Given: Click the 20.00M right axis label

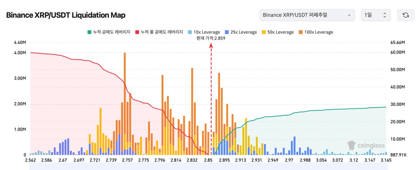Looking at the screenshot, I should (x=397, y=122).
